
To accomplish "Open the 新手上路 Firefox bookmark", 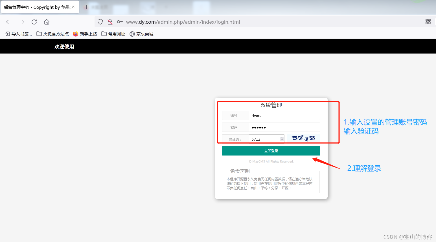I will (x=85, y=34).
